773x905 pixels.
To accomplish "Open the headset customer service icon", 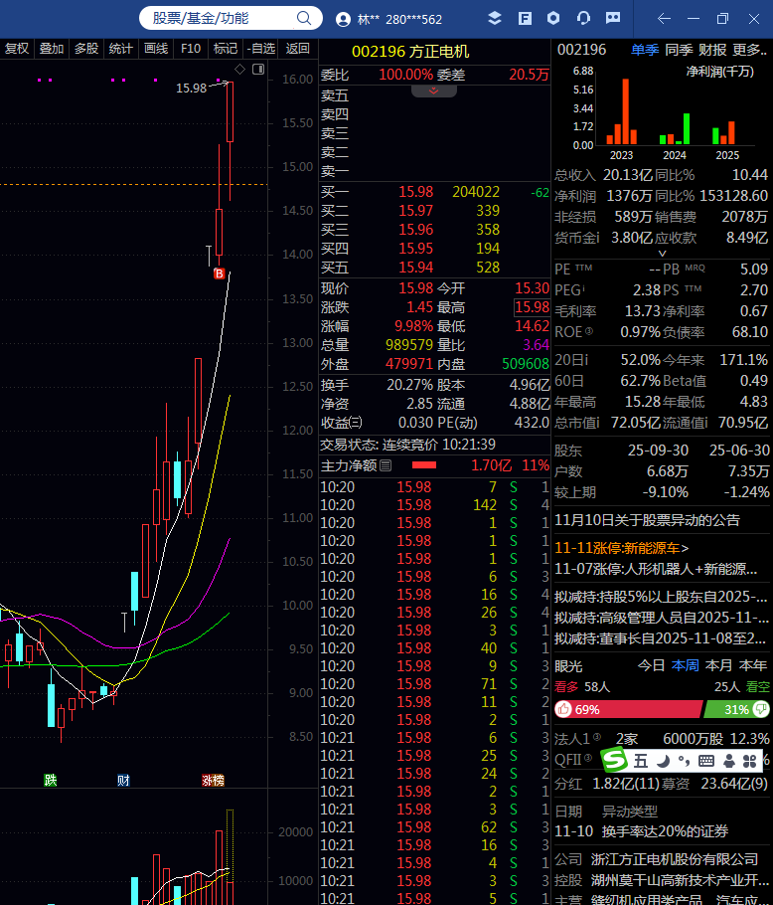I will pyautogui.click(x=583, y=18).
